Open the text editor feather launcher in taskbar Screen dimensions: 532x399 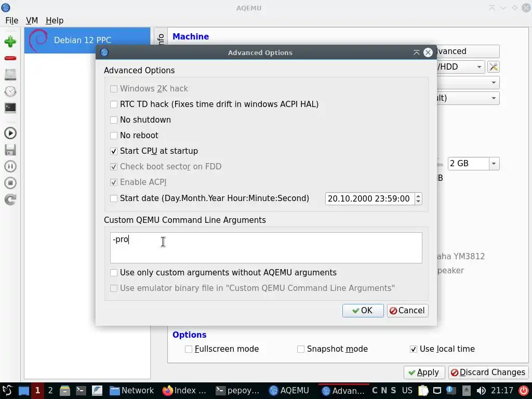[x=97, y=391]
